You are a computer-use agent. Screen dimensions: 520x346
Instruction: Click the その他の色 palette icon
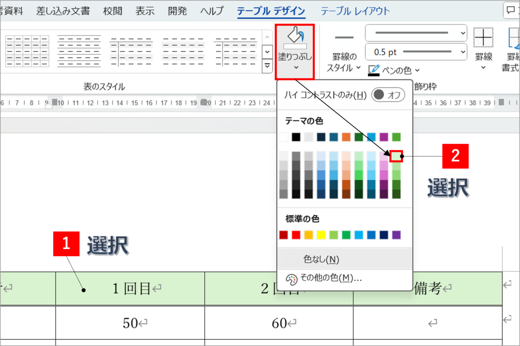[x=291, y=279]
